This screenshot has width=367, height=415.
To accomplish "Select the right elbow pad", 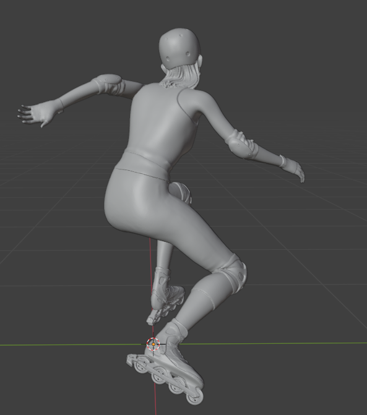I will coord(241,144).
